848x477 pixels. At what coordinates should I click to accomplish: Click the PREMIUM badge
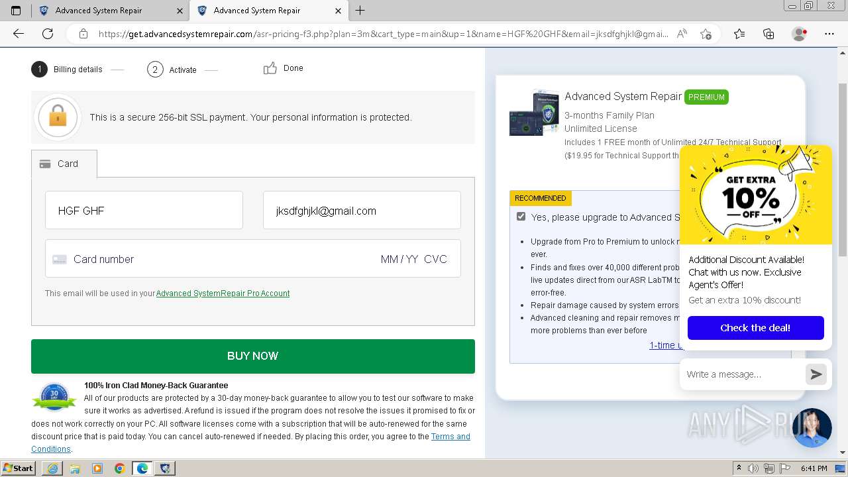click(706, 97)
